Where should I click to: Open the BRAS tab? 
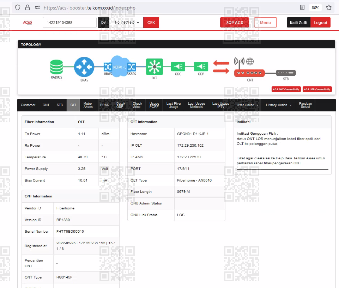click(105, 105)
